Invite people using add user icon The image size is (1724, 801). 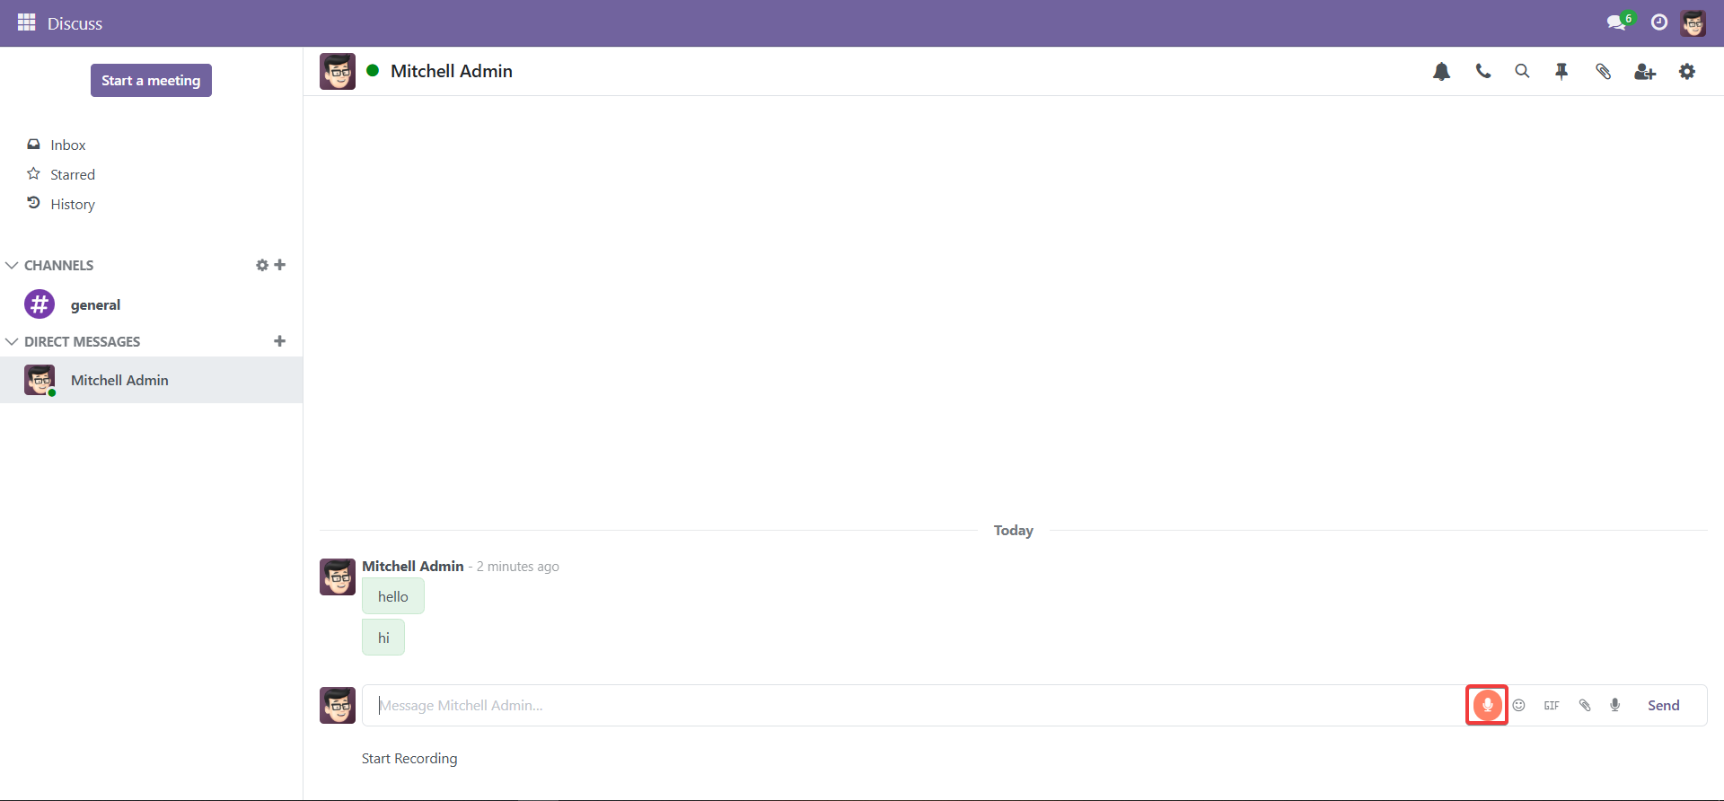[x=1644, y=72]
